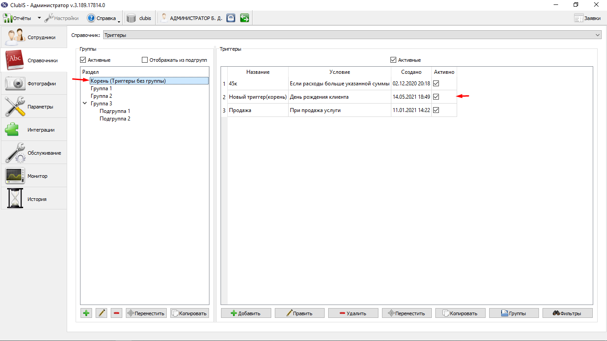The image size is (607, 341).
Task: Click Переместить button under groups tree
Action: (x=146, y=313)
